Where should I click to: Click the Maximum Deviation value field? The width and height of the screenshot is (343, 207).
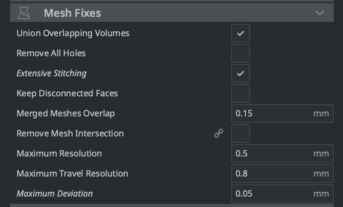(x=282, y=194)
